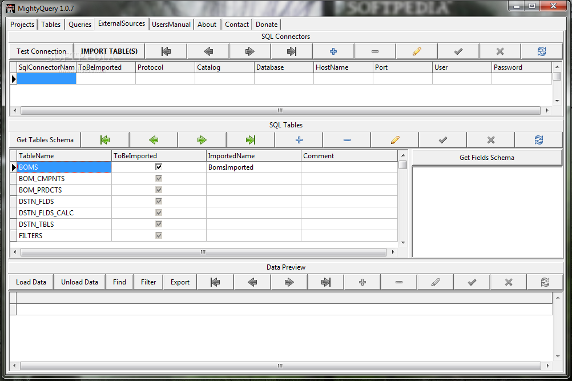Edit SQL connector with pencil icon
This screenshot has height=381, width=572.
(x=417, y=51)
